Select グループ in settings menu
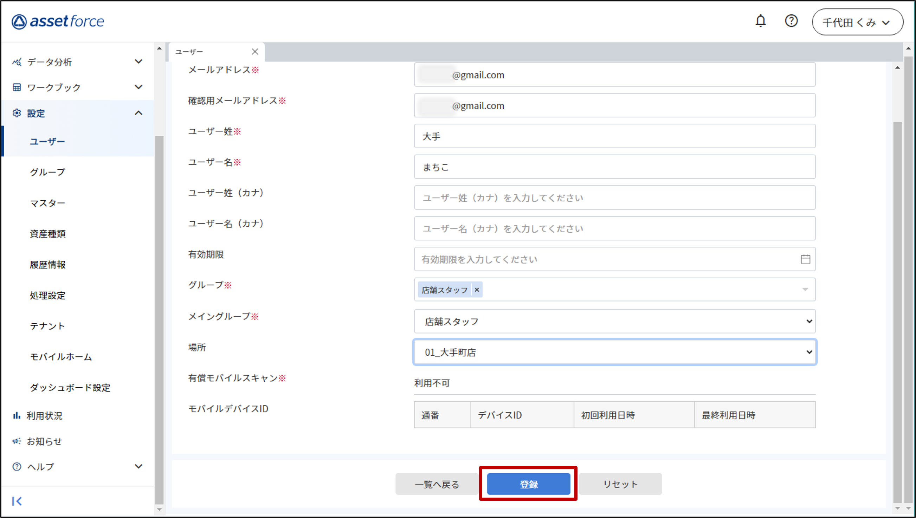The width and height of the screenshot is (916, 518). pyautogui.click(x=48, y=172)
